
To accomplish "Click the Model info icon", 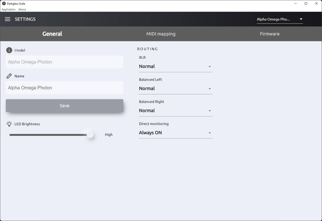I will pos(9,50).
